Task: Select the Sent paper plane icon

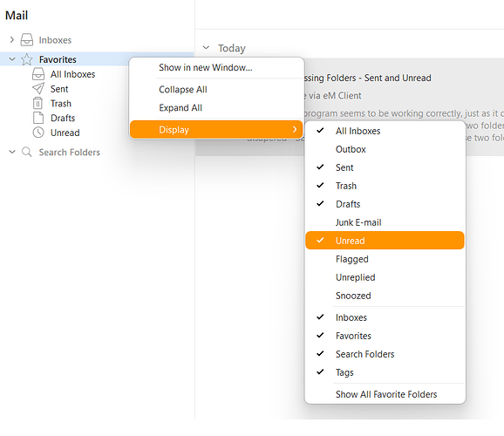Action: click(x=38, y=88)
